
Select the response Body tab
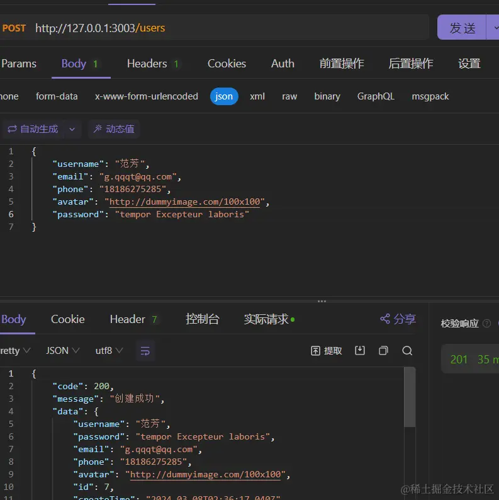pos(13,319)
